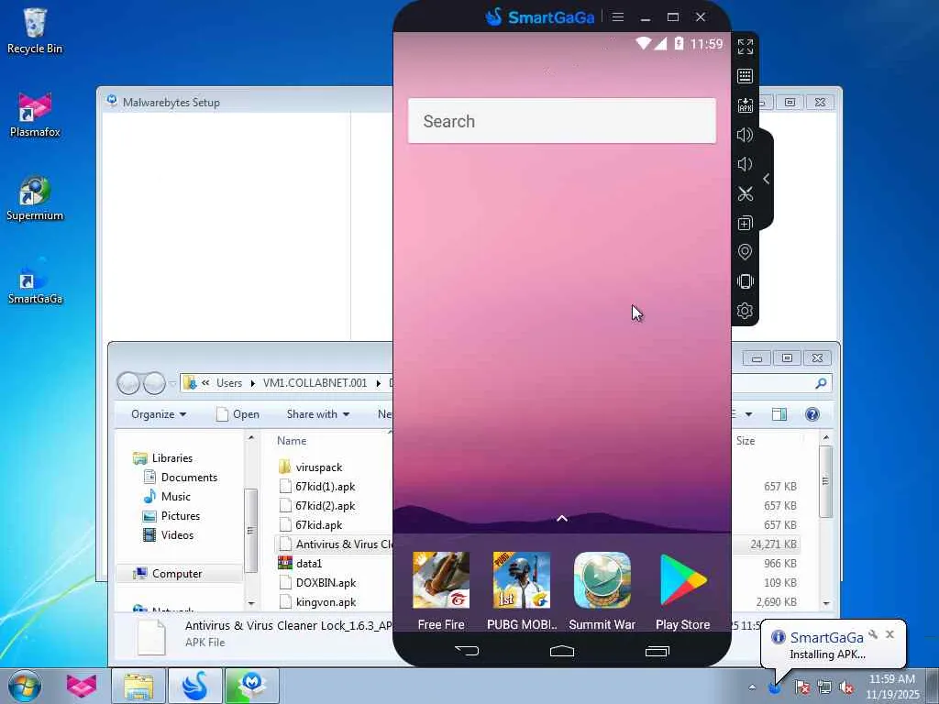
Task: Select Computer in navigation pane
Action: [177, 574]
